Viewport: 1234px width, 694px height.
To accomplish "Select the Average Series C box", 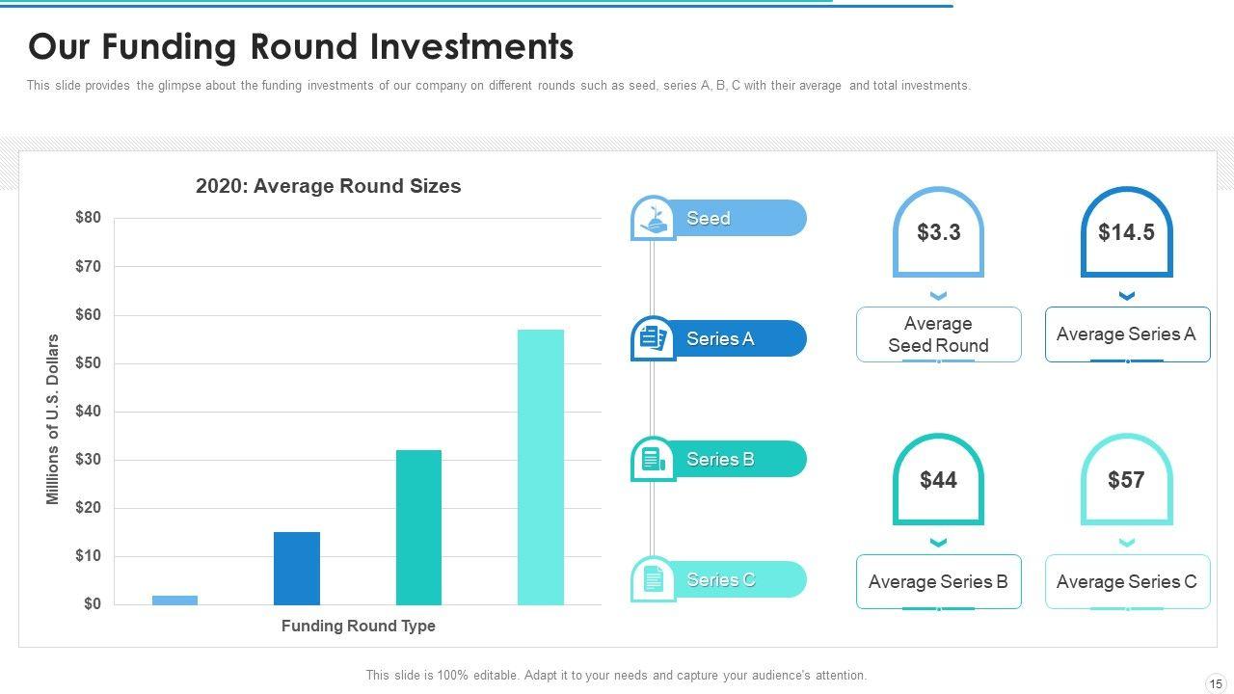I will click(1127, 581).
